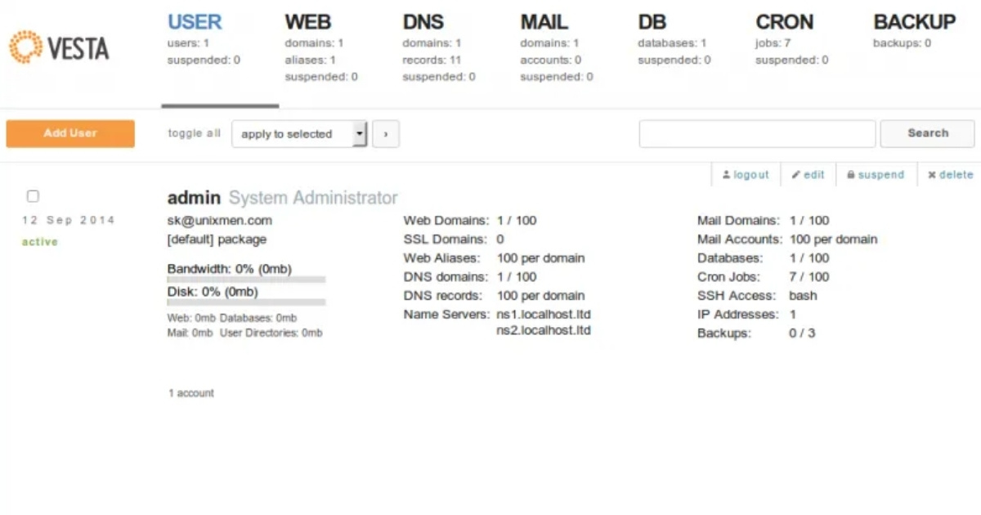Click the logout person icon
The height and width of the screenshot is (515, 981).
pos(726,175)
